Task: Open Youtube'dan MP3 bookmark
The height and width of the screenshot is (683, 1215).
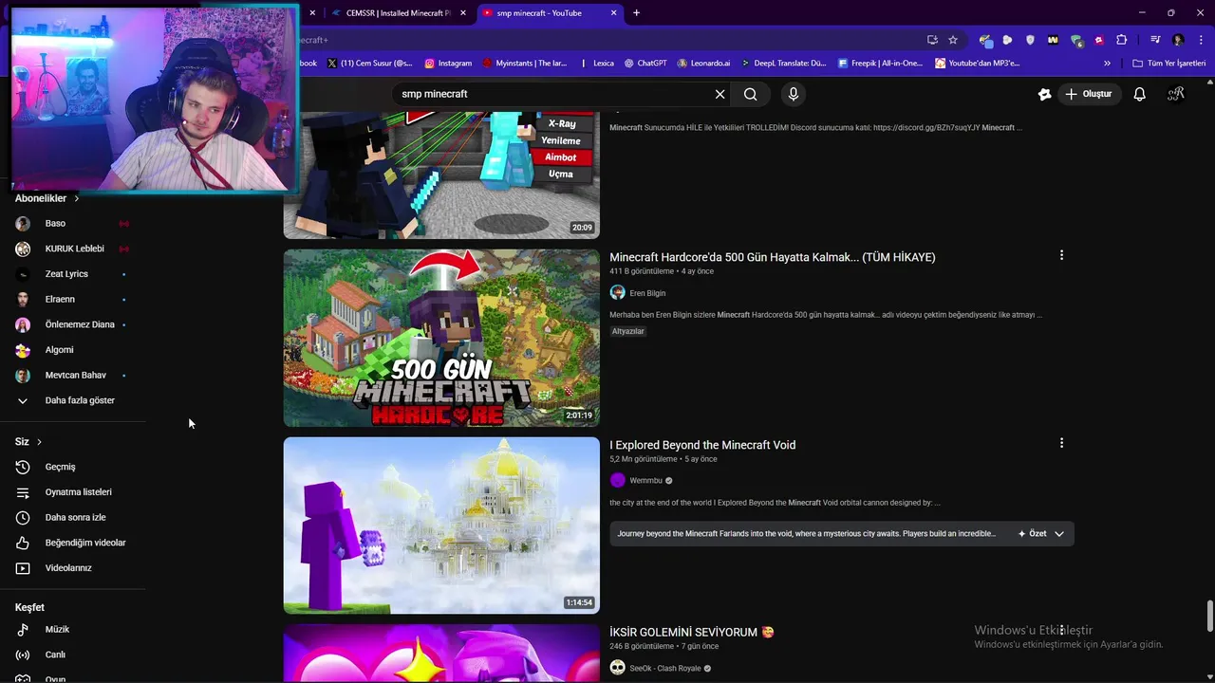Action: [978, 64]
